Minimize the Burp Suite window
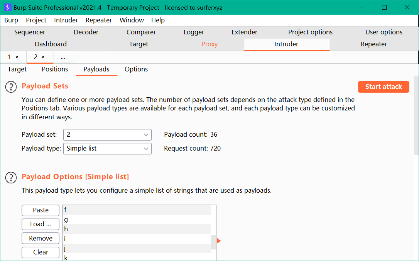 click(x=361, y=7)
